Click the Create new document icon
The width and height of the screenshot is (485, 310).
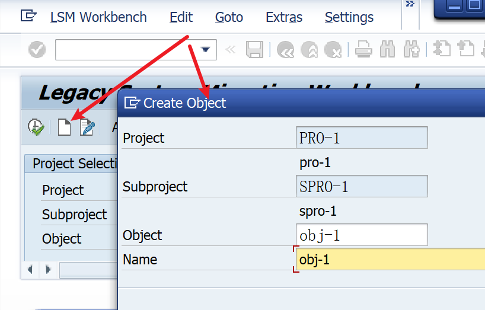tap(65, 127)
